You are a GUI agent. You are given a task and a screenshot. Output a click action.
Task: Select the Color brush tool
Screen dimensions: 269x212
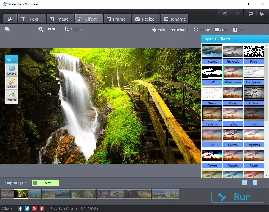(12, 83)
